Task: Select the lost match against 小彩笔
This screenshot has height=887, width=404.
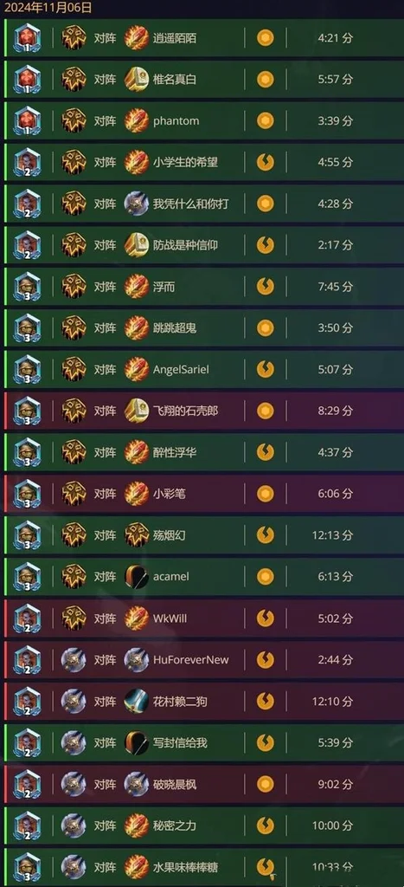Action: [x=203, y=494]
